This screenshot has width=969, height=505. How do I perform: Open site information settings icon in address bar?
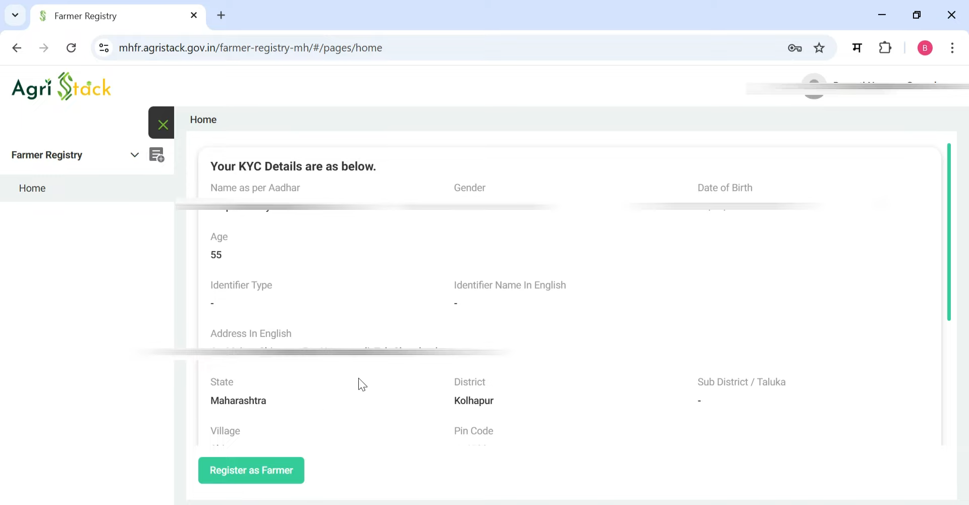click(x=104, y=47)
